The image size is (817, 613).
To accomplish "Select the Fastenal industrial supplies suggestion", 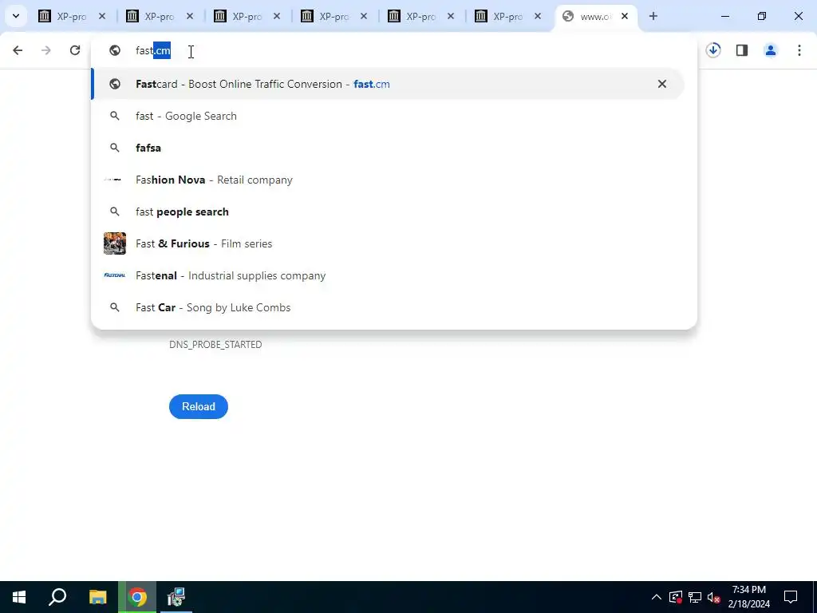I will (x=388, y=275).
